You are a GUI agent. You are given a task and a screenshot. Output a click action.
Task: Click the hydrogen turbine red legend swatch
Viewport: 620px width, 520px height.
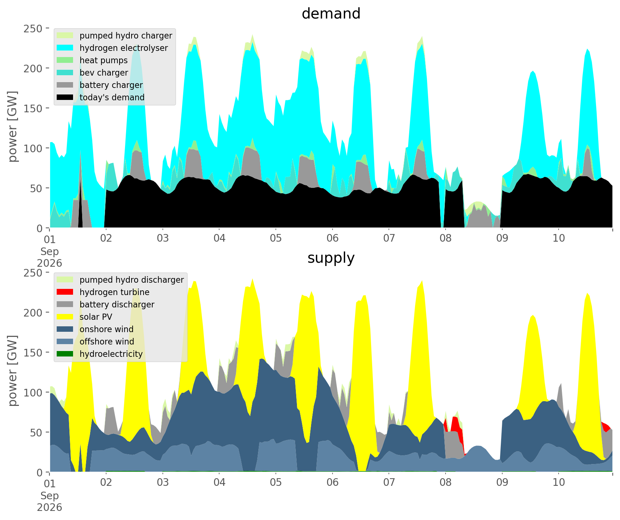(65, 292)
